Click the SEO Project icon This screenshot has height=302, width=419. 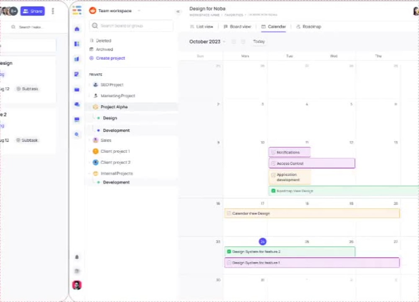pos(96,85)
